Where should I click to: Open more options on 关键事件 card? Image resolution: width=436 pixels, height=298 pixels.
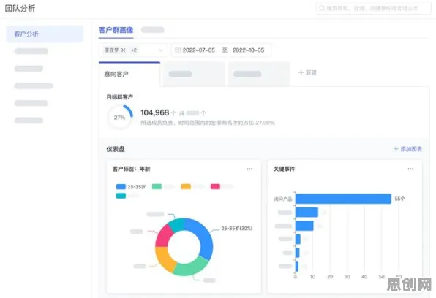pyautogui.click(x=410, y=169)
